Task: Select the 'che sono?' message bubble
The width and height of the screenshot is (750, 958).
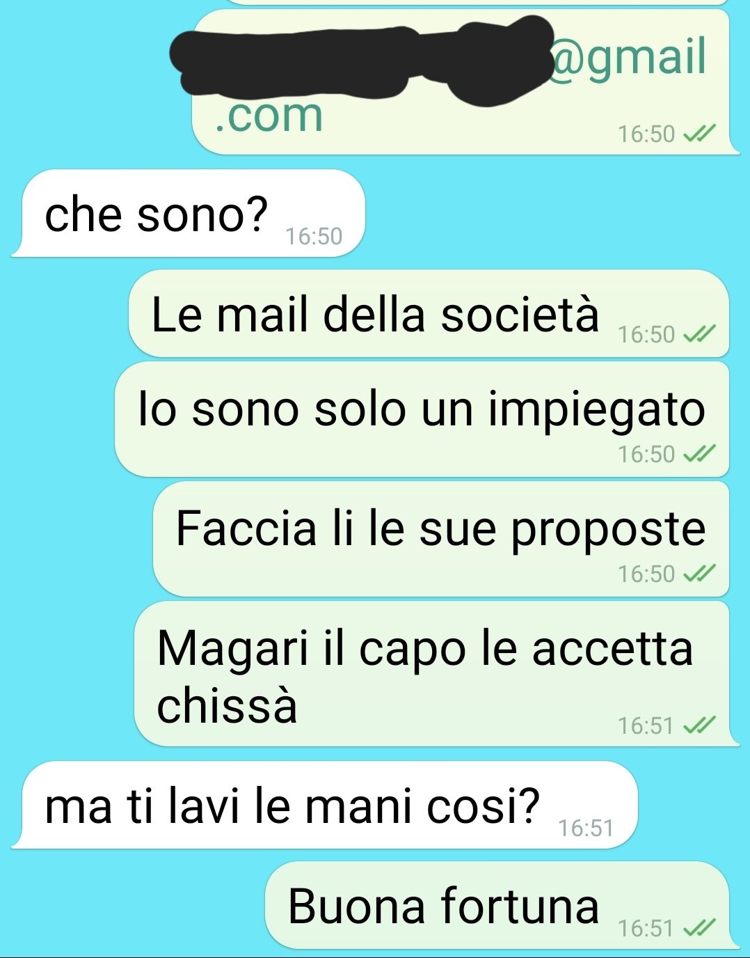Action: pos(189,213)
